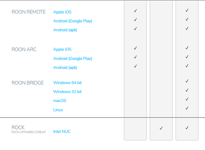
Task: Select Roon Bridge Windows 32 bit download
Action: (67, 91)
